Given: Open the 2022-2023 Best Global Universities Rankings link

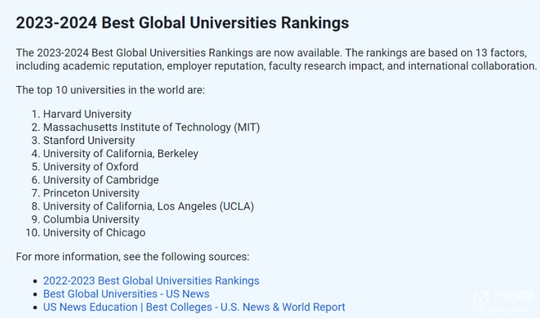Looking at the screenshot, I should (x=151, y=281).
